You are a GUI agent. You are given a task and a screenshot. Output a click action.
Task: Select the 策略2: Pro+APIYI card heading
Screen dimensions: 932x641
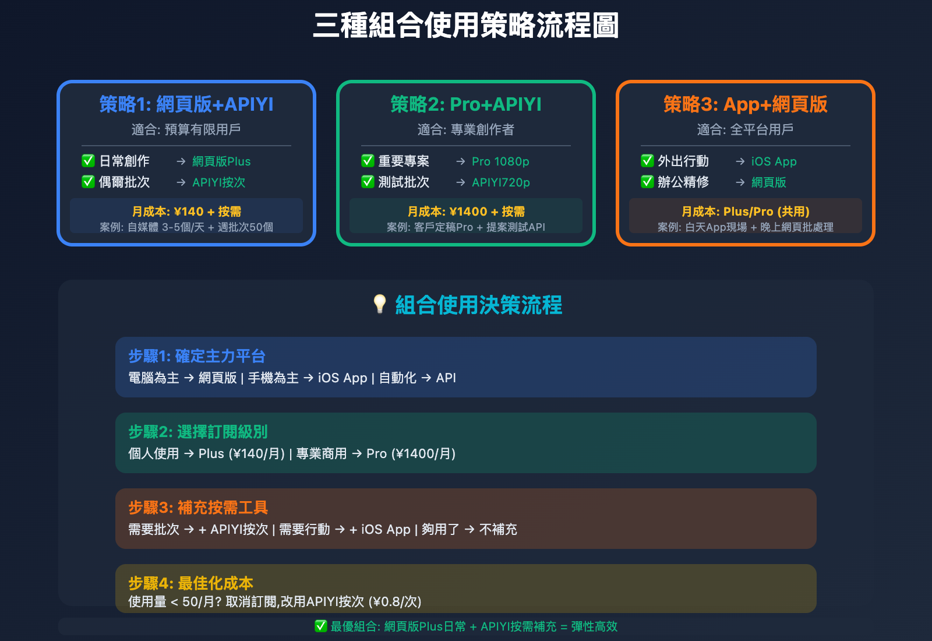coord(466,104)
